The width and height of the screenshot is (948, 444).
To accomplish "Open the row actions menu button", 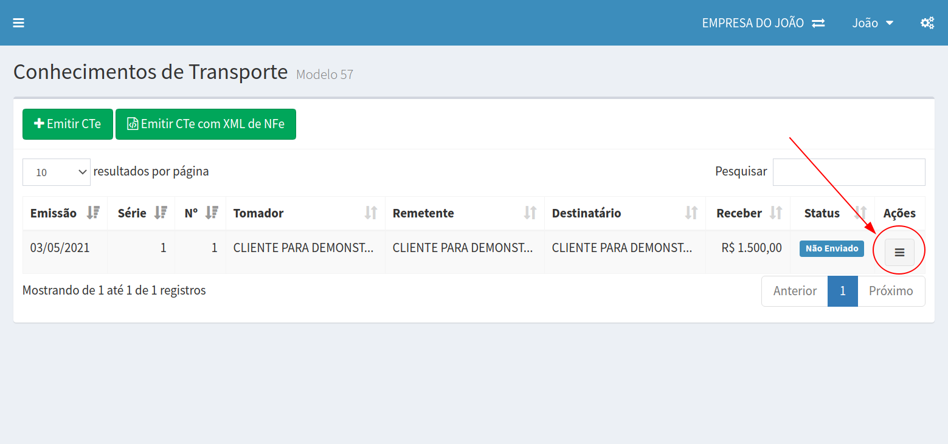I will click(x=899, y=252).
